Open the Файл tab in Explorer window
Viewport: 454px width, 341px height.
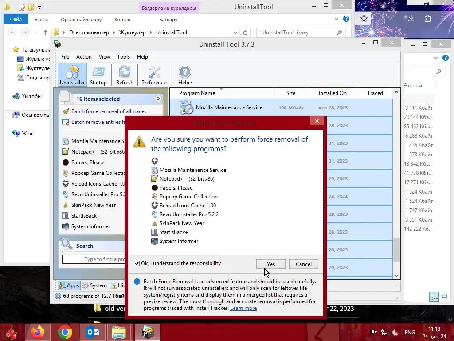point(16,19)
